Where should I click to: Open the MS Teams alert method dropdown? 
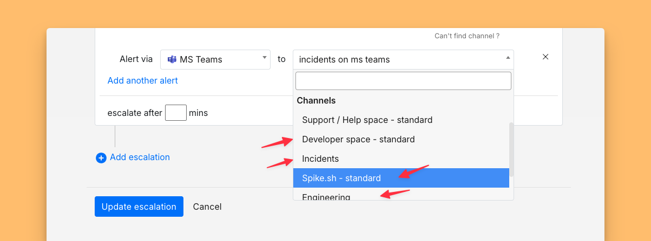coord(215,59)
